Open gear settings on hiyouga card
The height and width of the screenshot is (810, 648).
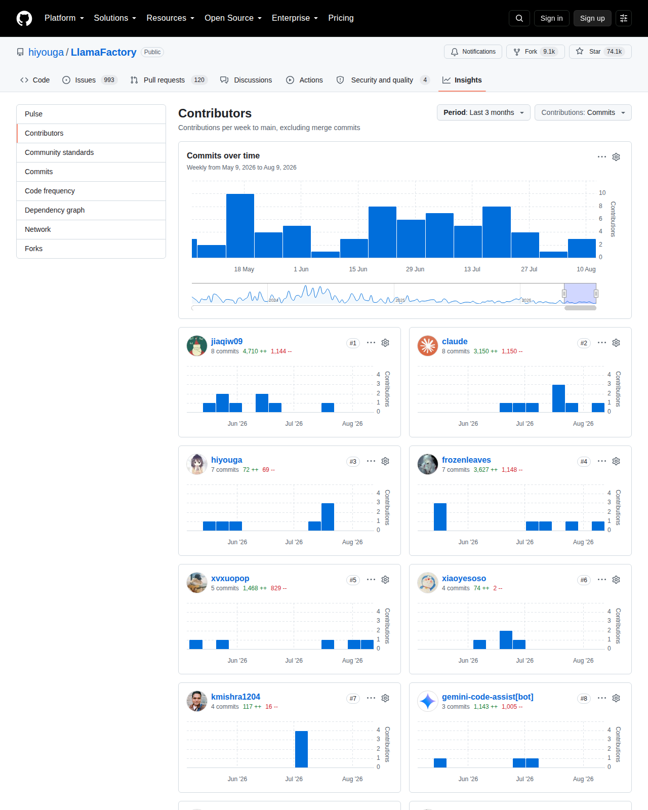[x=385, y=461]
